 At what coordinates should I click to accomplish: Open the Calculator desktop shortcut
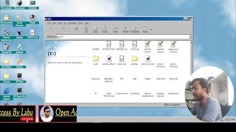32,5
